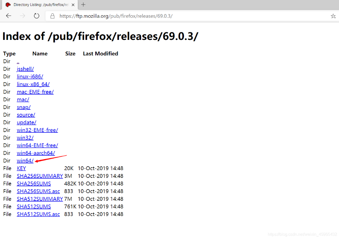Select the Directory Listing tab

pos(39,5)
